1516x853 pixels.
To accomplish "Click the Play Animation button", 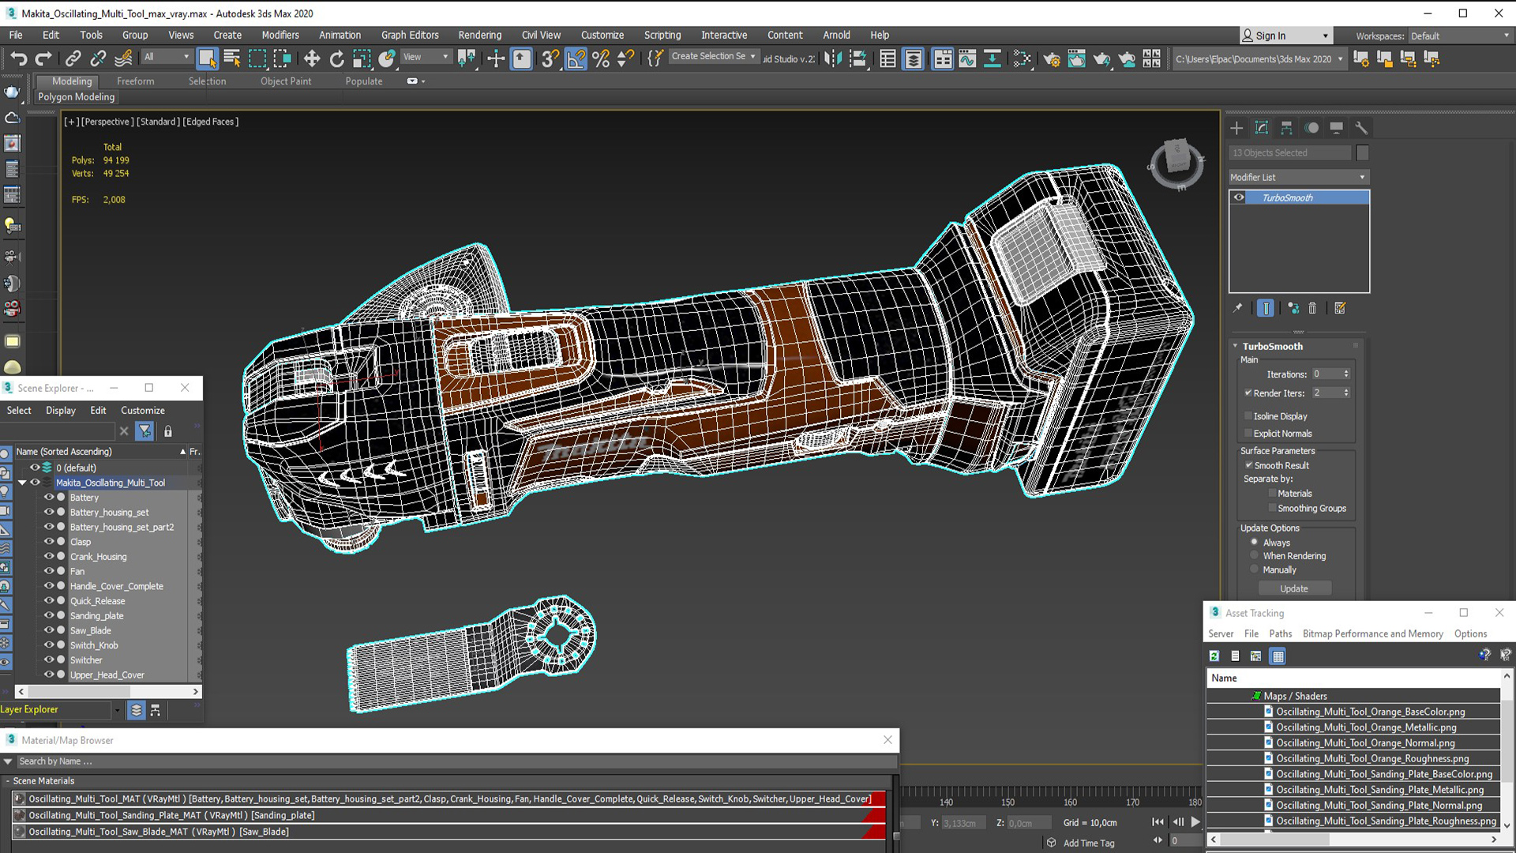I will click(1195, 822).
